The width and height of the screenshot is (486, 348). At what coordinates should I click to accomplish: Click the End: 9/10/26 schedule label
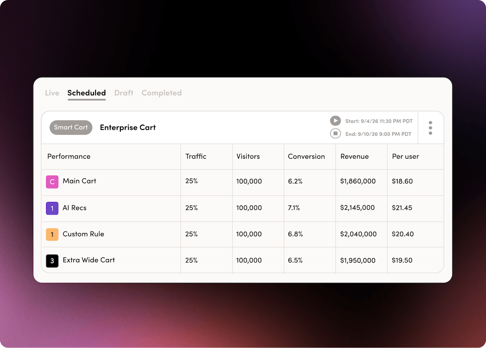click(x=379, y=134)
